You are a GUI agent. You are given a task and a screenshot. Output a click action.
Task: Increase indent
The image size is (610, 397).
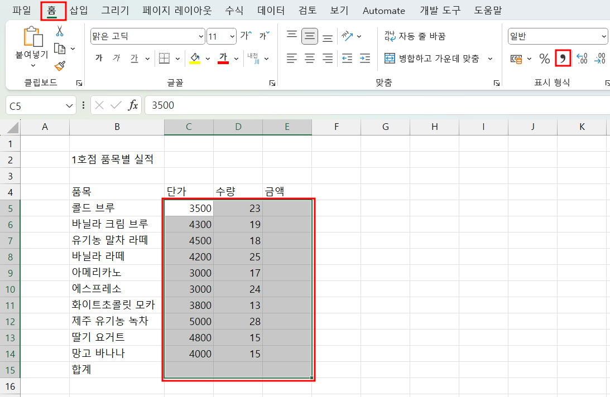coord(365,59)
